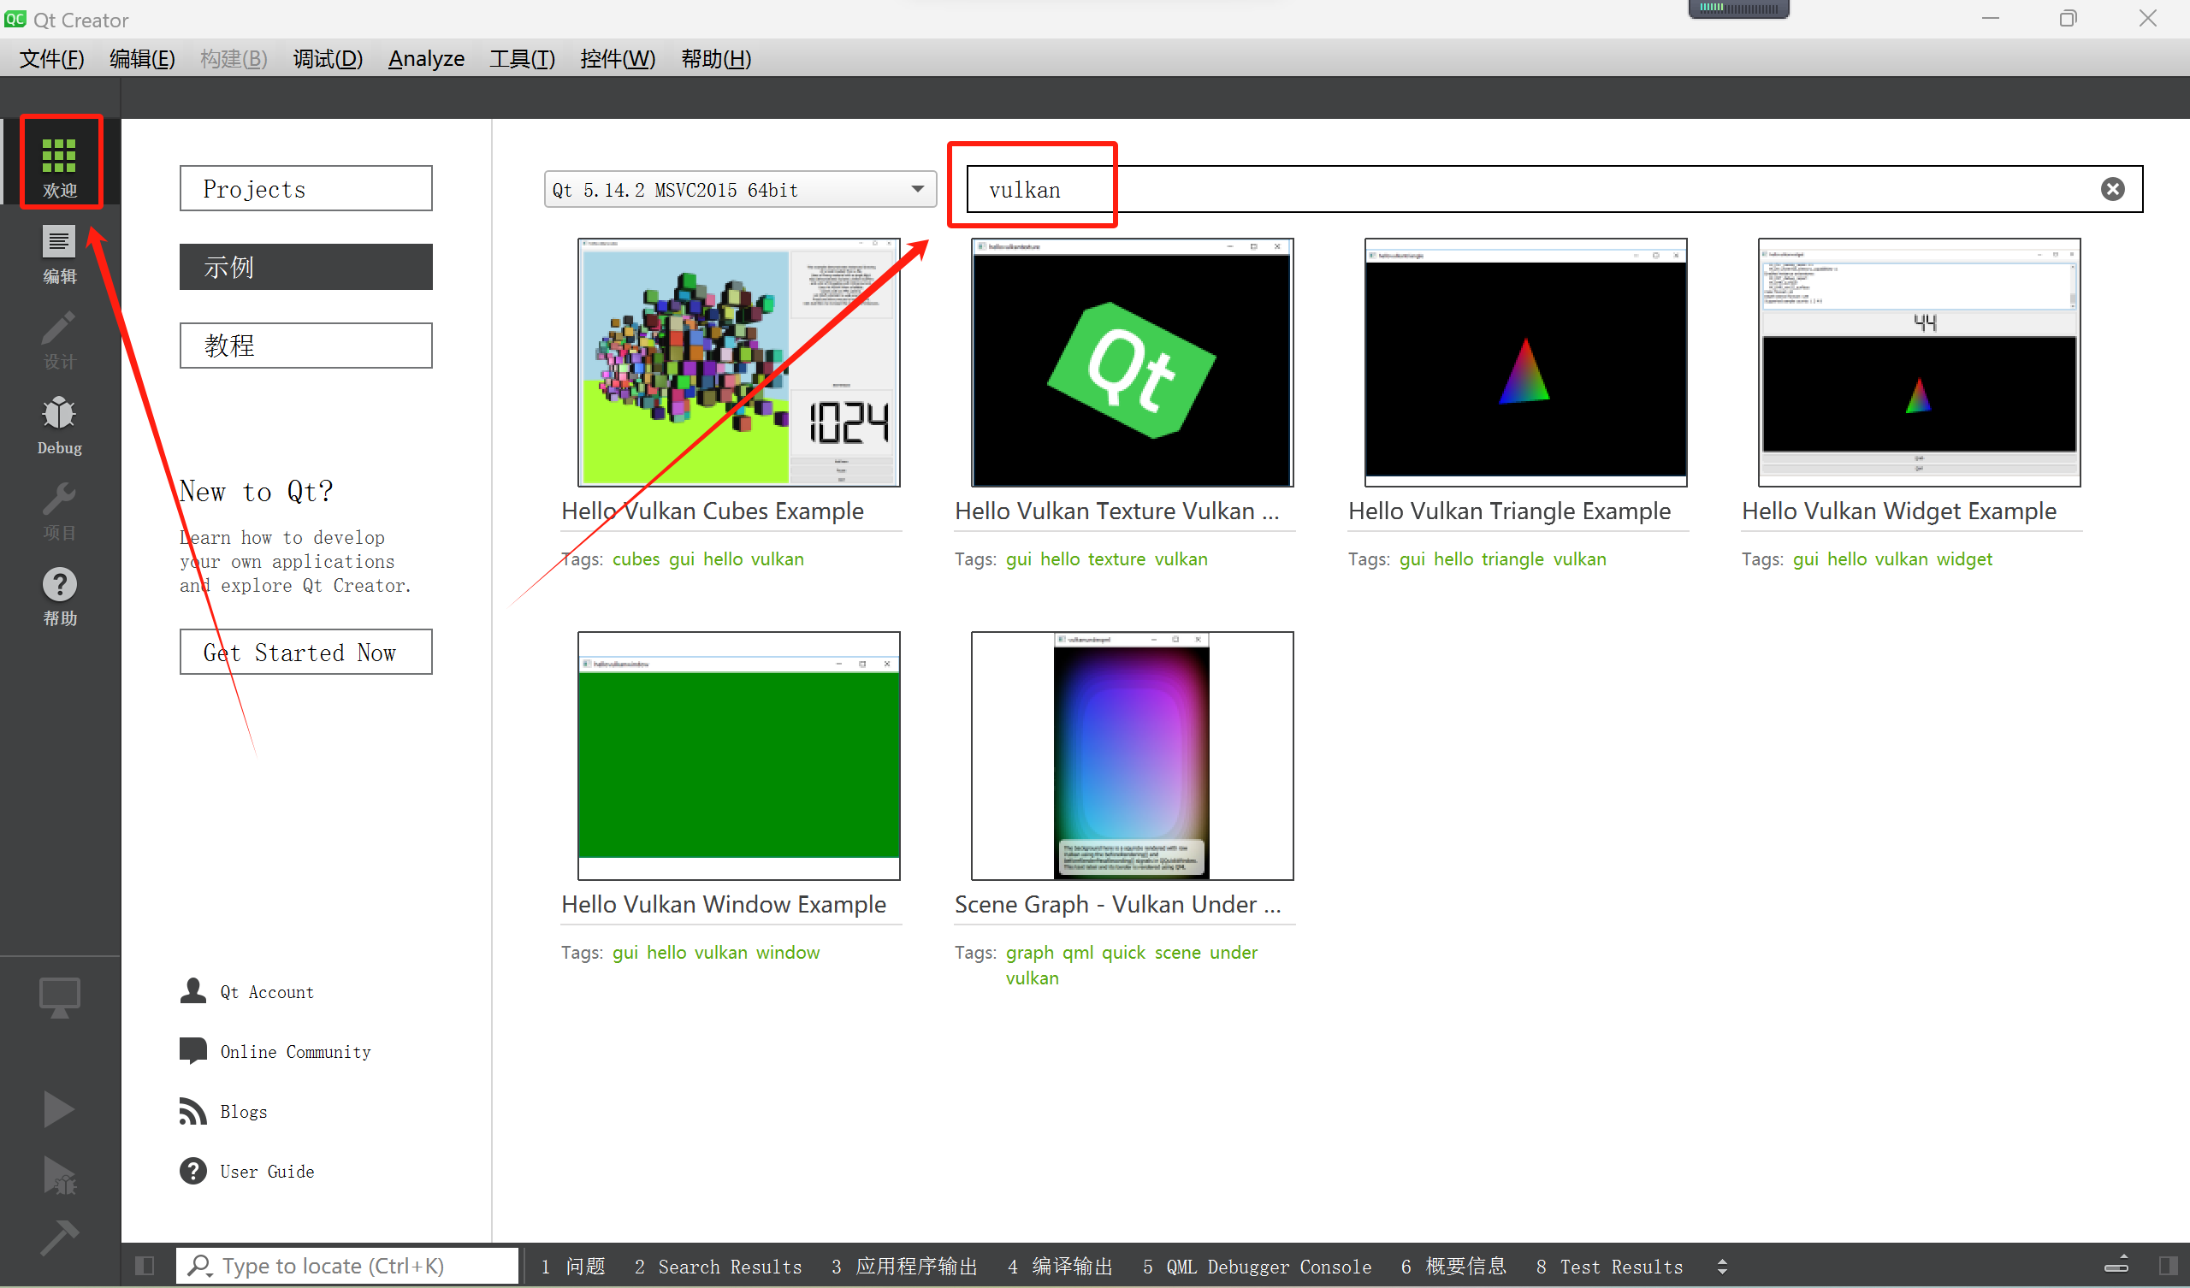
Task: Click the Type to locate field
Action: click(x=347, y=1266)
